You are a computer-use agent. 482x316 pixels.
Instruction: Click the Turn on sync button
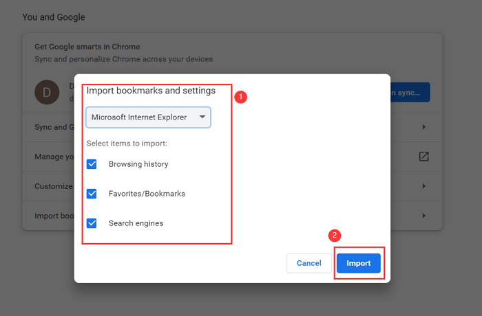coord(410,92)
